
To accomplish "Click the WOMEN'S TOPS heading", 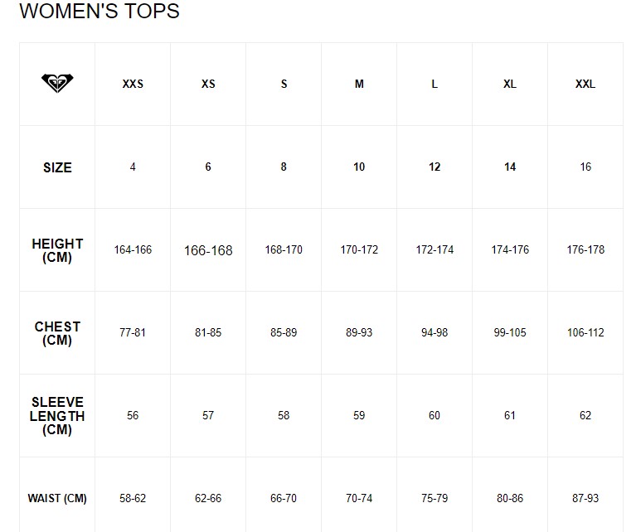I will point(99,12).
